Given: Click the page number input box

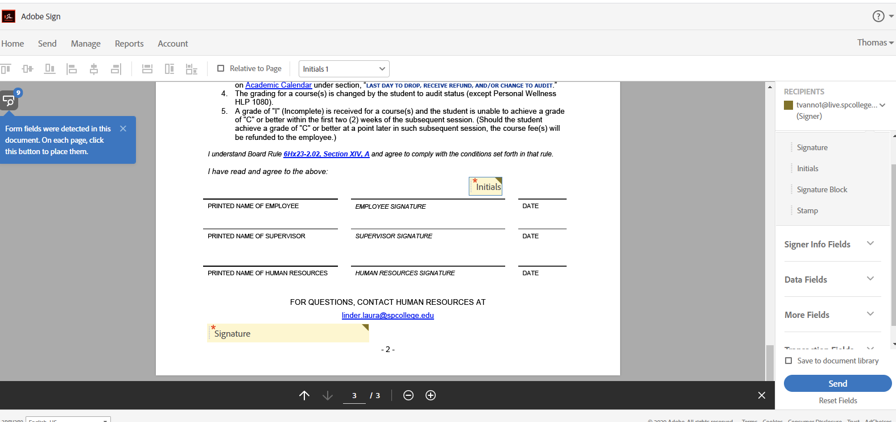Looking at the screenshot, I should coord(354,395).
